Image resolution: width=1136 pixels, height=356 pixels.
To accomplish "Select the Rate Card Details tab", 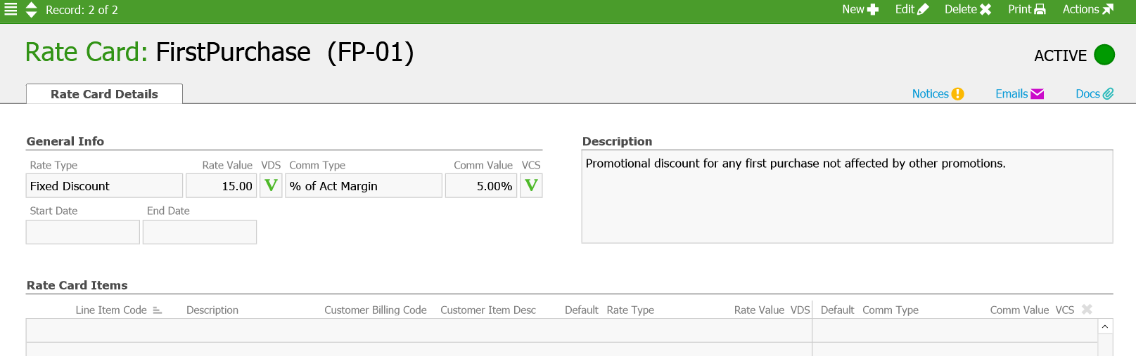I will [x=104, y=94].
